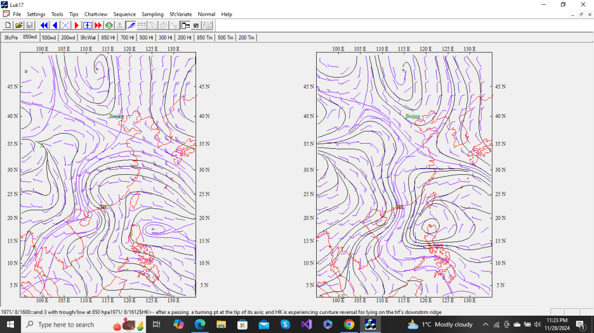
Task: Open file using the folder icon
Action: coord(19,25)
